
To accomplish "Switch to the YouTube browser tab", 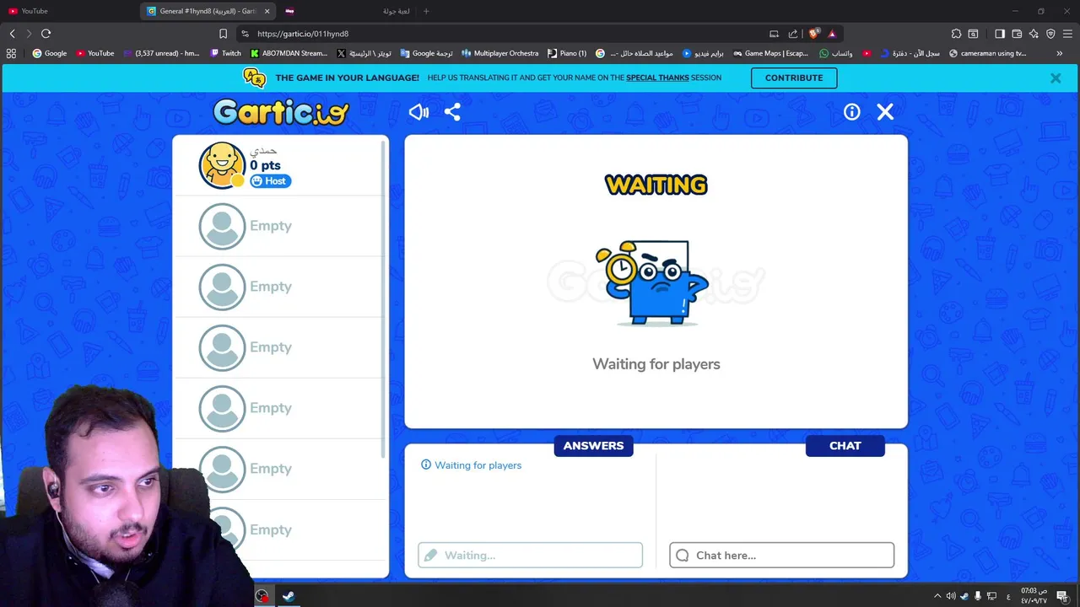I will pos(69,11).
